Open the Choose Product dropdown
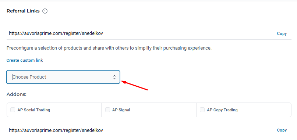The image size is (297, 140). click(63, 77)
